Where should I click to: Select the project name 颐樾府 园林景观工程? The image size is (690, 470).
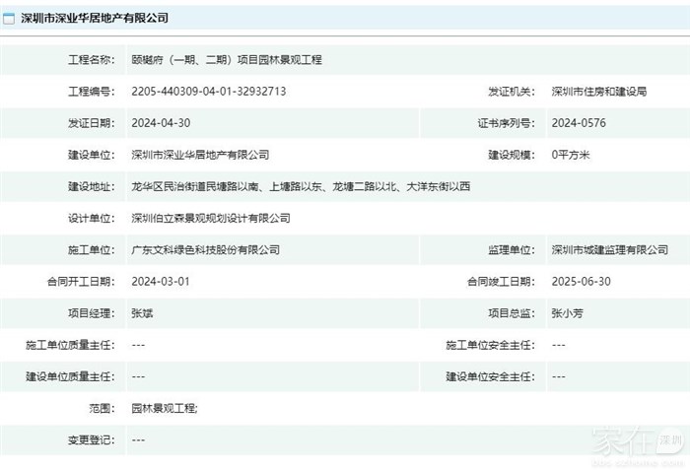point(226,59)
